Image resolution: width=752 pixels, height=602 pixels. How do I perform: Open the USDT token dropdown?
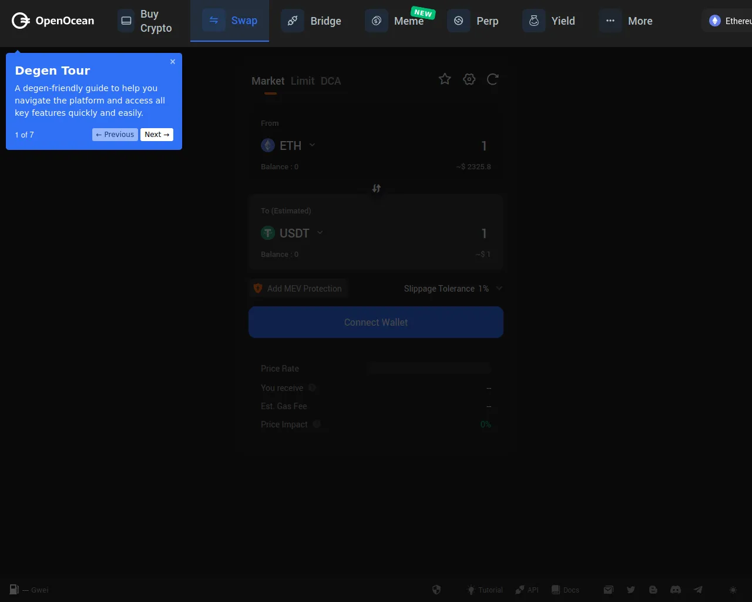coord(292,233)
